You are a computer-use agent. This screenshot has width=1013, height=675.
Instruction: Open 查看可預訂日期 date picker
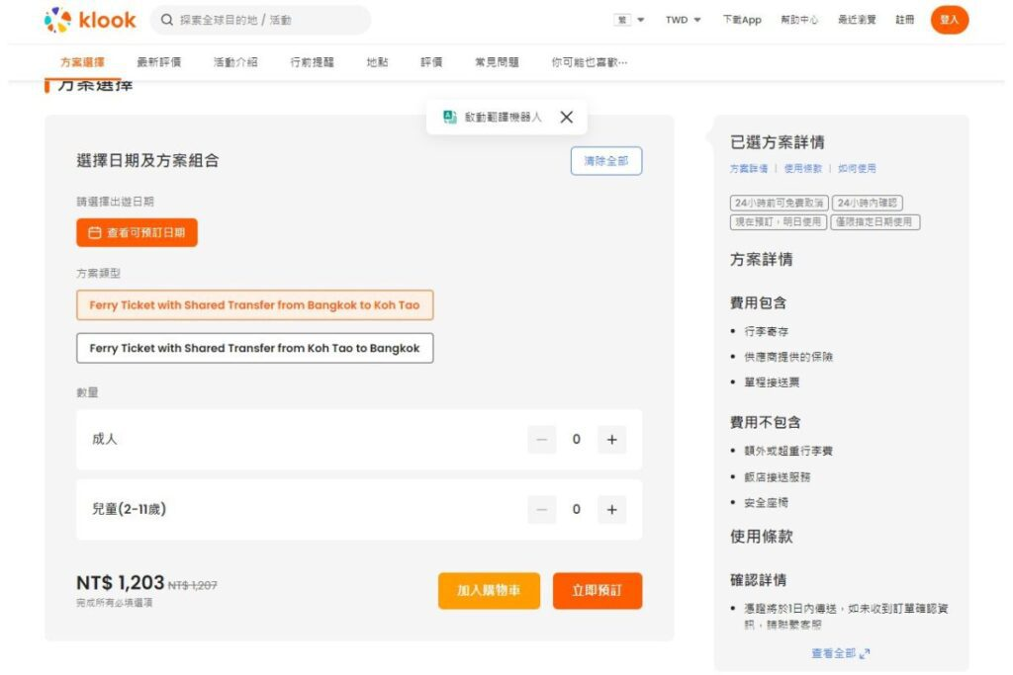coord(137,232)
